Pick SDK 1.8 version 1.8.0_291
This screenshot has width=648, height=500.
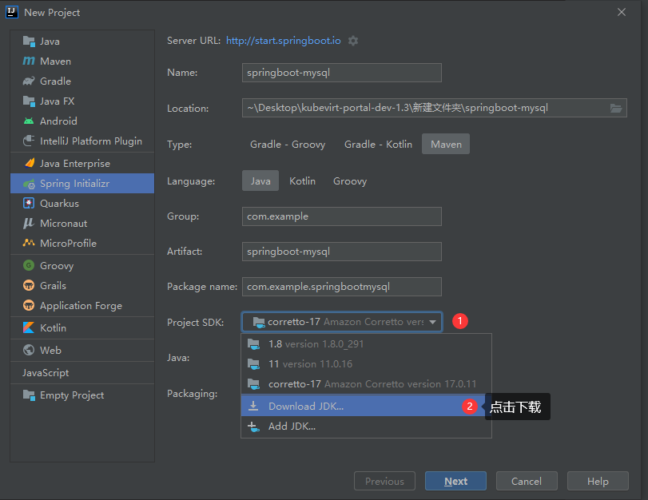366,343
